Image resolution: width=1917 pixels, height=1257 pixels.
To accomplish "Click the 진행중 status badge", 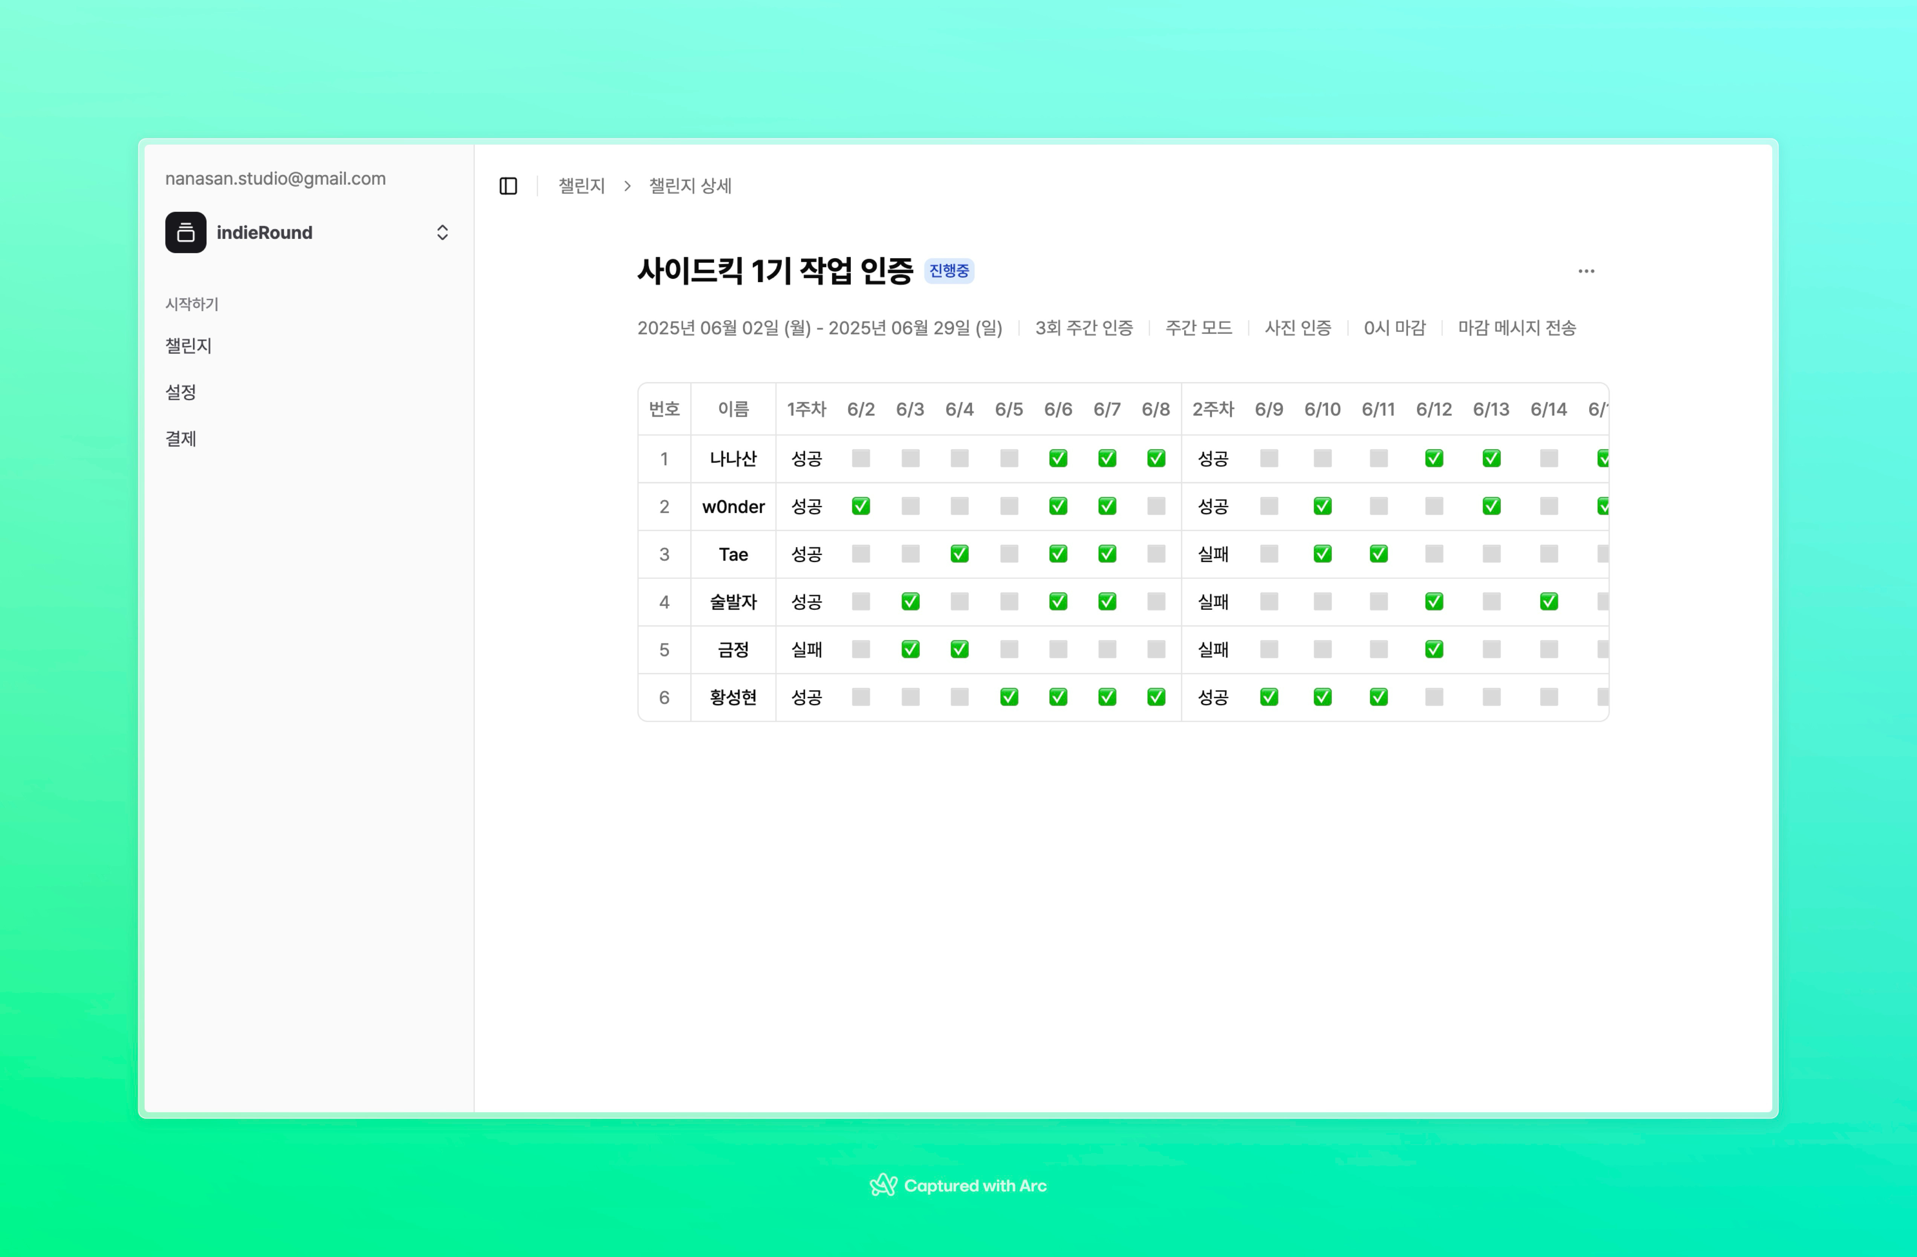I will (x=949, y=272).
